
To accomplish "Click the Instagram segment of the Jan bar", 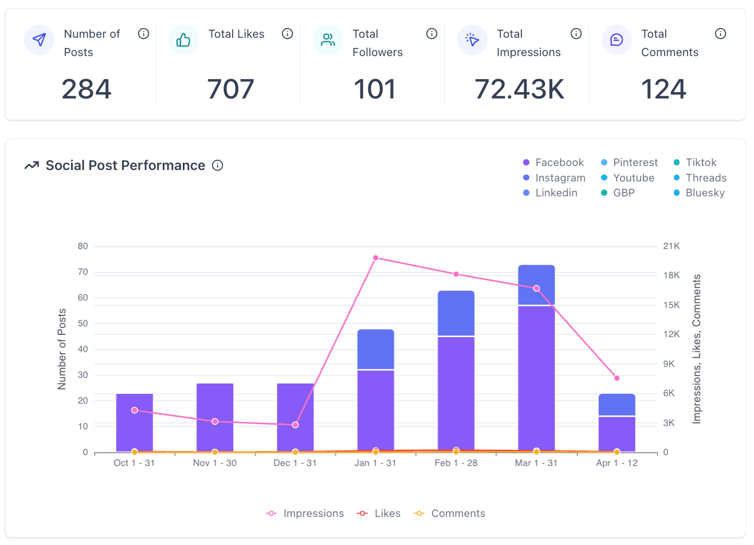I will (x=376, y=349).
